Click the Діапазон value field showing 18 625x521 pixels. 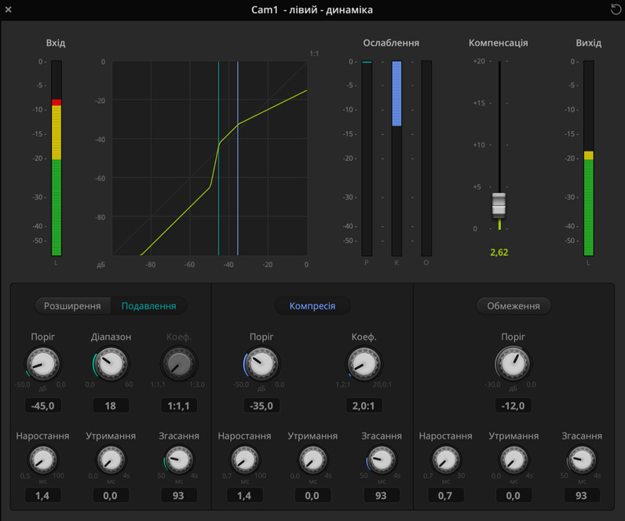point(111,406)
